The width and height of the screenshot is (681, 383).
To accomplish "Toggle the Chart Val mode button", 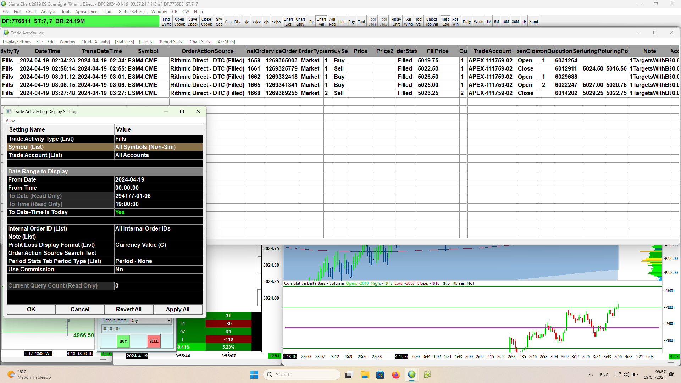I will [x=321, y=22].
